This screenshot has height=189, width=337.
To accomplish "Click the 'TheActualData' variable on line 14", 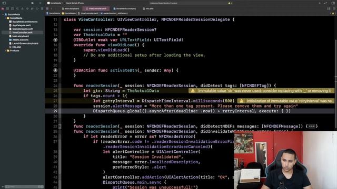I will [x=99, y=35].
